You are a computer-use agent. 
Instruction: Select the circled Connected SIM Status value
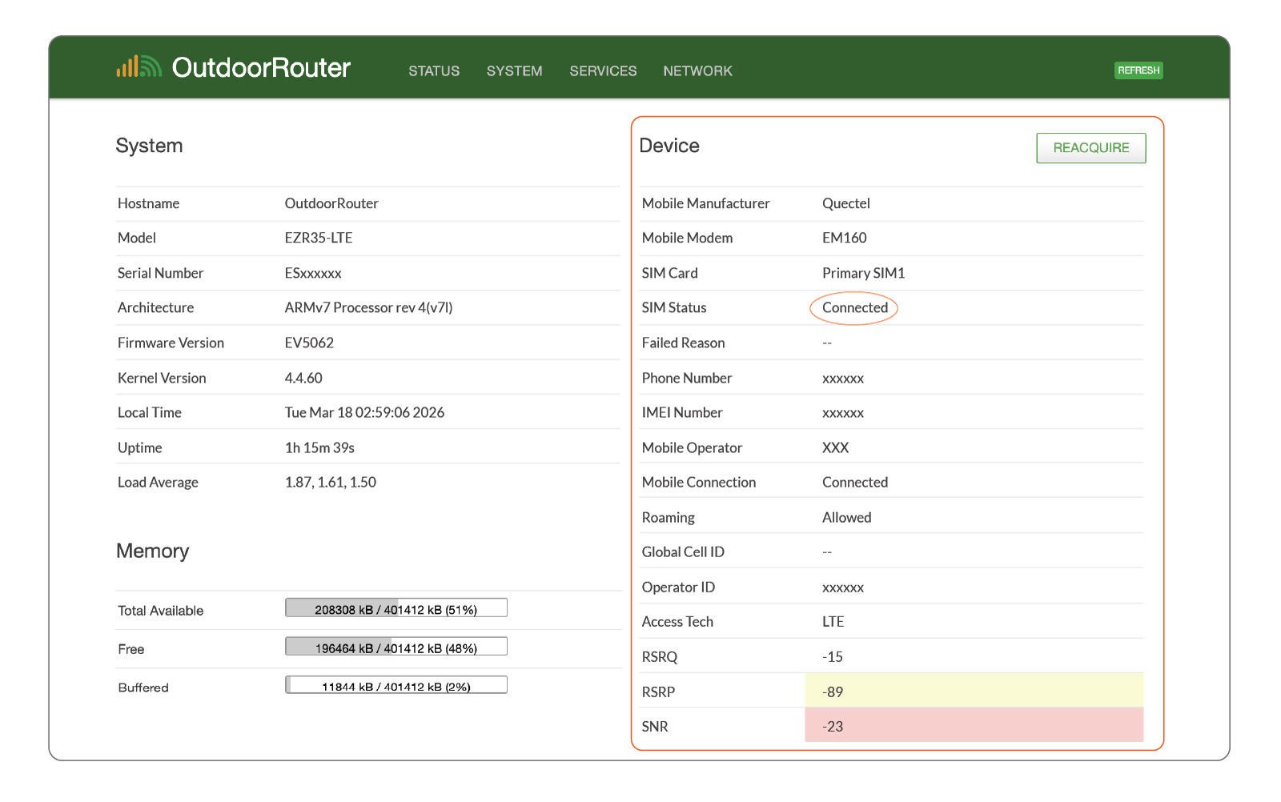[x=854, y=308]
